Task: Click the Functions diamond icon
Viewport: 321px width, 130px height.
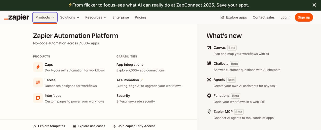Action: point(209,96)
